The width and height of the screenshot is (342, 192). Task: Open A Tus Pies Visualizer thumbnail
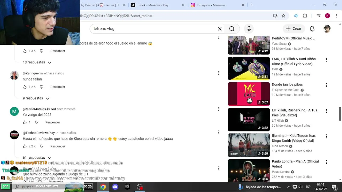pyautogui.click(x=249, y=119)
